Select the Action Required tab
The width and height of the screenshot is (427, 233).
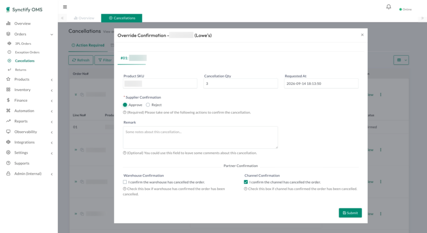[88, 45]
